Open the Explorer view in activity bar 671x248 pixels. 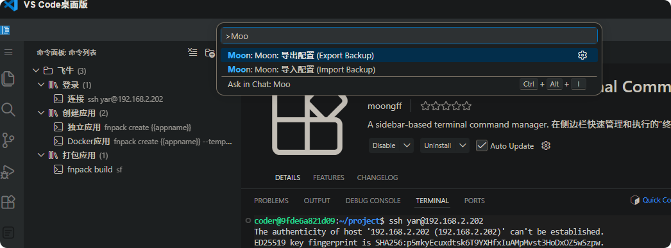click(8, 79)
